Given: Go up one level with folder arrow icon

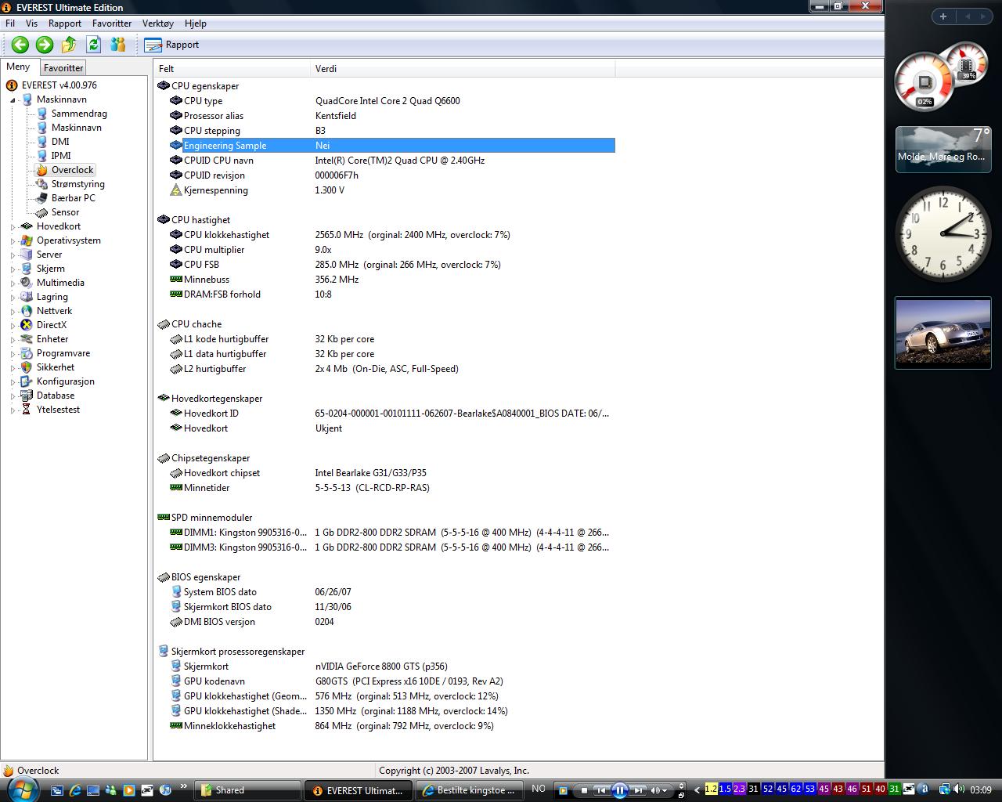Looking at the screenshot, I should [69, 45].
